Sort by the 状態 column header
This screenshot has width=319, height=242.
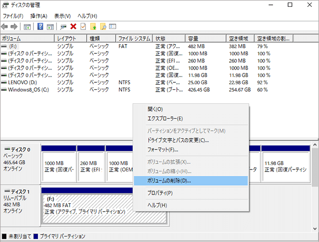pyautogui.click(x=169, y=38)
